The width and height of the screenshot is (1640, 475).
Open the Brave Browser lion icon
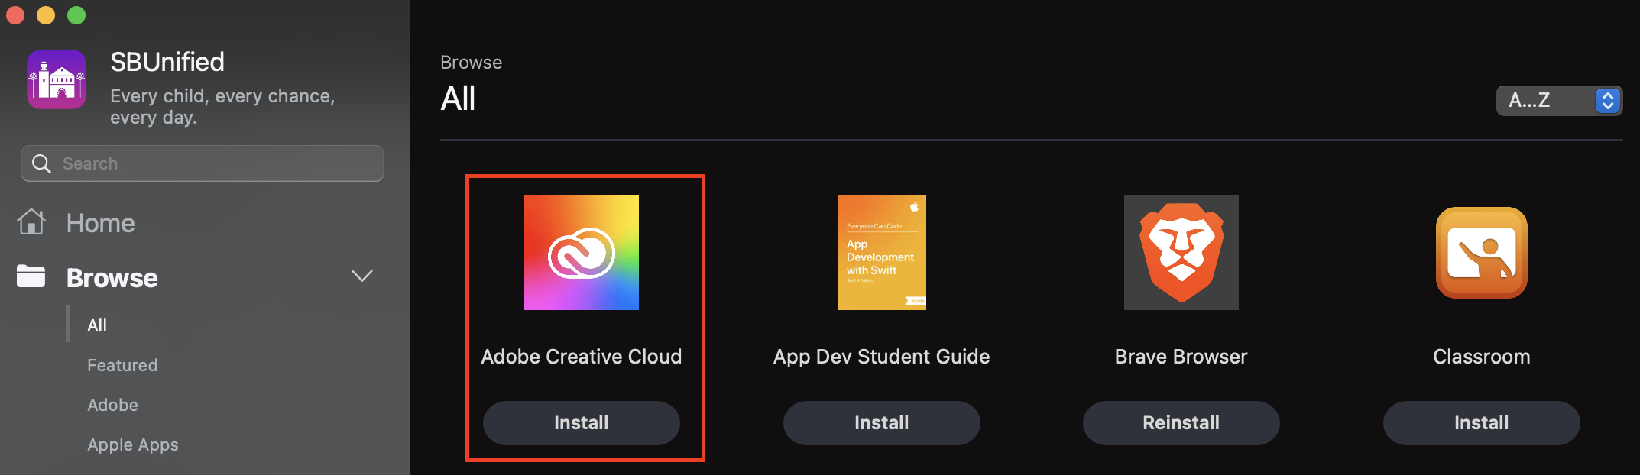[x=1181, y=253]
